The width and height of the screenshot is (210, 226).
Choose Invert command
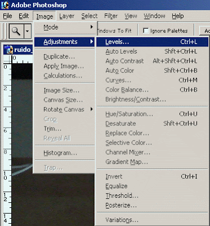(x=152, y=176)
